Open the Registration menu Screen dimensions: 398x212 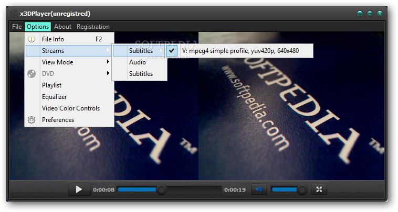tap(93, 27)
